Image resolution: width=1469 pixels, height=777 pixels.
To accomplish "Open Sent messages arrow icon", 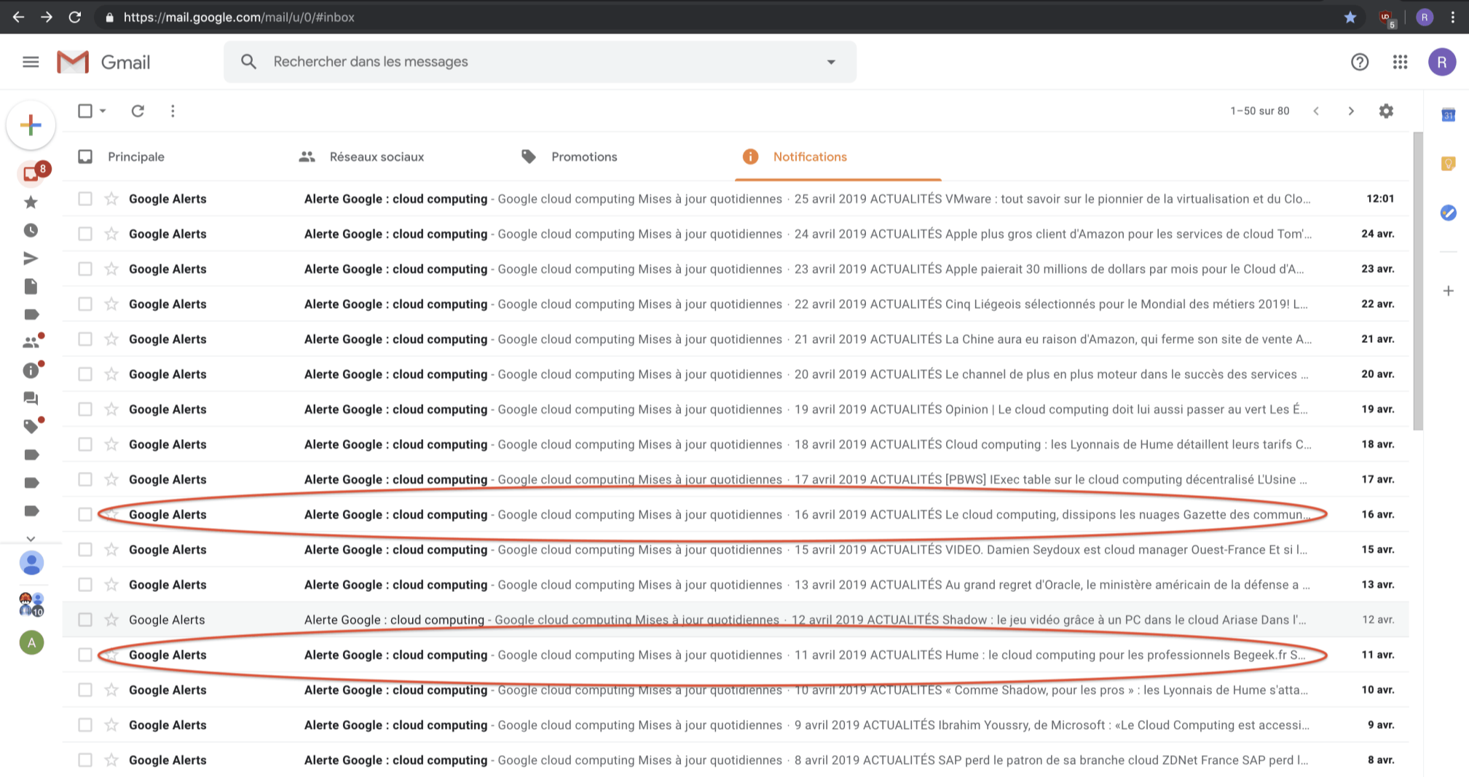I will [x=31, y=259].
